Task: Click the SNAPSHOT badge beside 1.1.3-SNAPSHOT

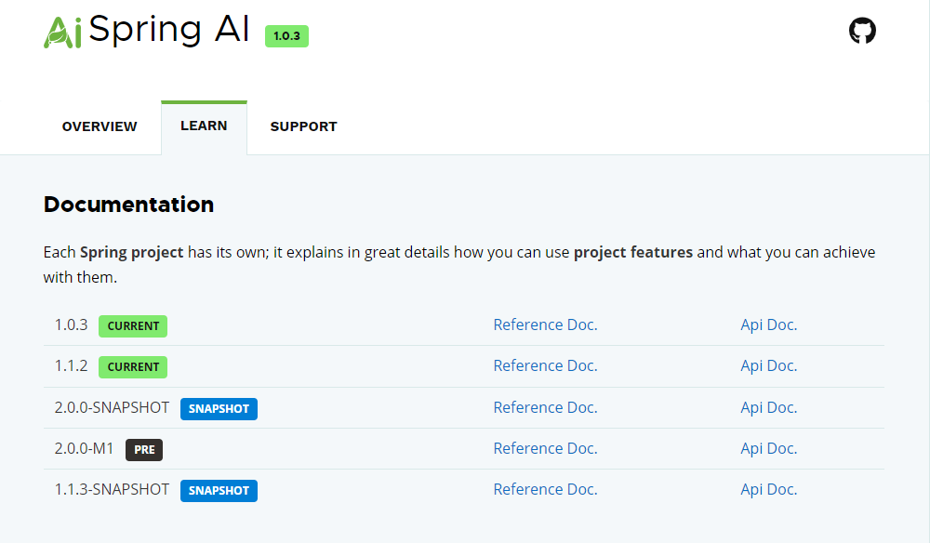Action: point(219,491)
